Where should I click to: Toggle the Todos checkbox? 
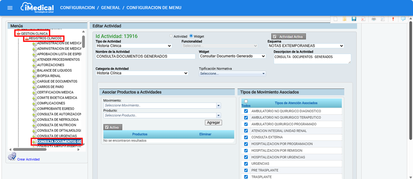tap(246, 101)
